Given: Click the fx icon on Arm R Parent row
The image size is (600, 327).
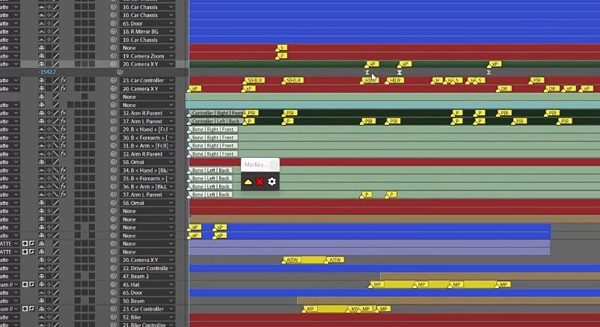Looking at the screenshot, I should click(x=64, y=113).
